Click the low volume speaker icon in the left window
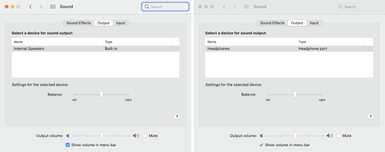The height and width of the screenshot is (152, 385). pyautogui.click(x=68, y=135)
